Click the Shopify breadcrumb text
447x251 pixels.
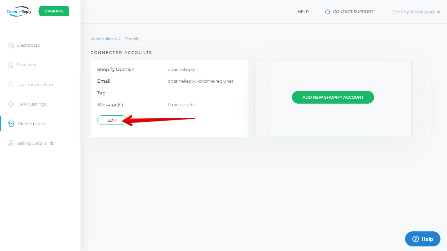click(132, 39)
